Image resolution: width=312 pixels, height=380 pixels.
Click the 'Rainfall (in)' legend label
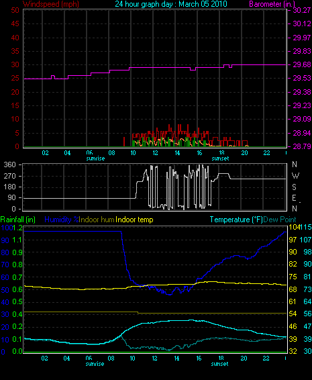pos(18,220)
